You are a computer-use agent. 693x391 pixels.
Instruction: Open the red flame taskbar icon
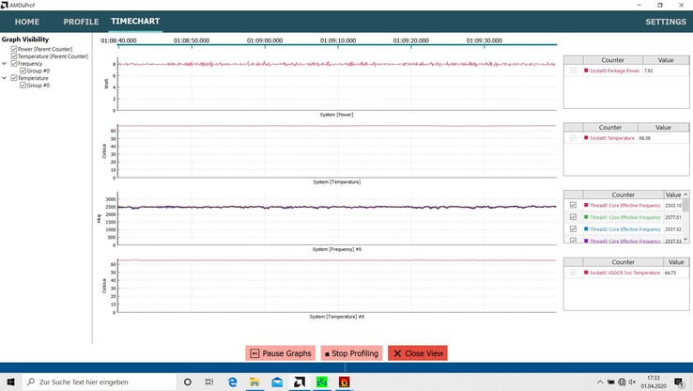345,382
